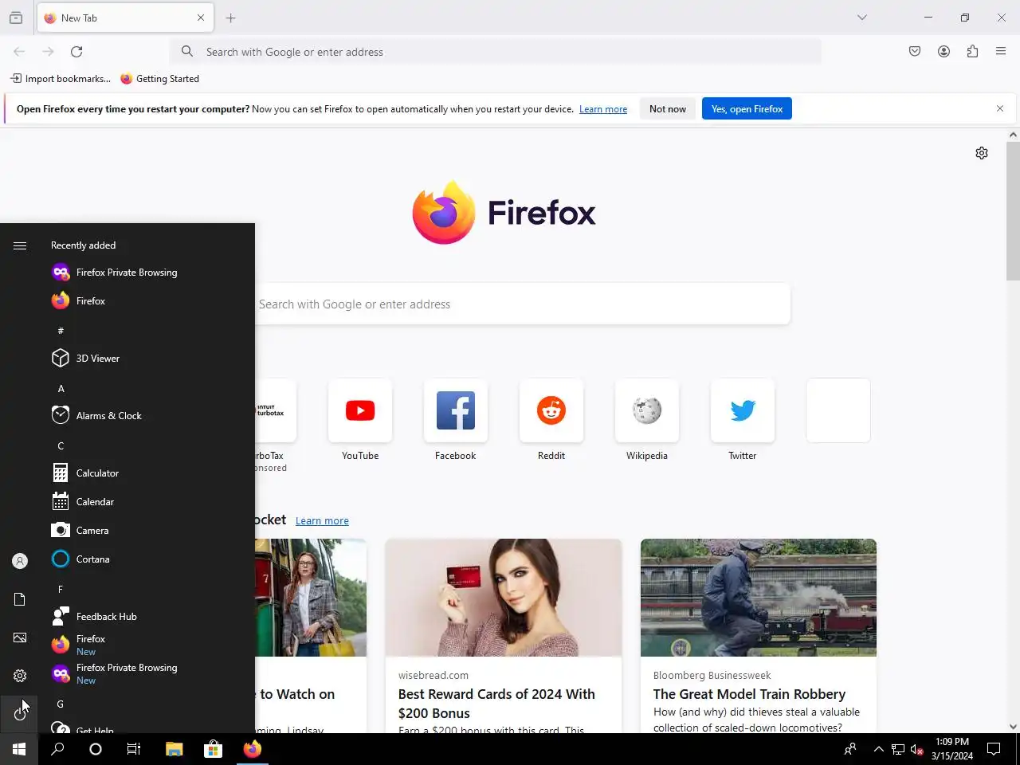Open Windows taskbar search

pos(57,749)
